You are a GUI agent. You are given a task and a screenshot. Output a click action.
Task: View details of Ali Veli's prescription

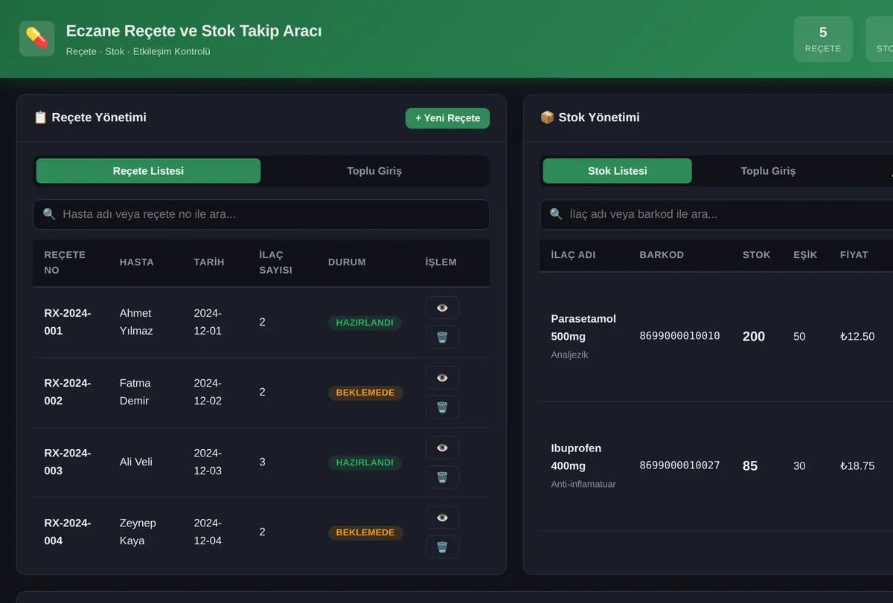coord(442,448)
